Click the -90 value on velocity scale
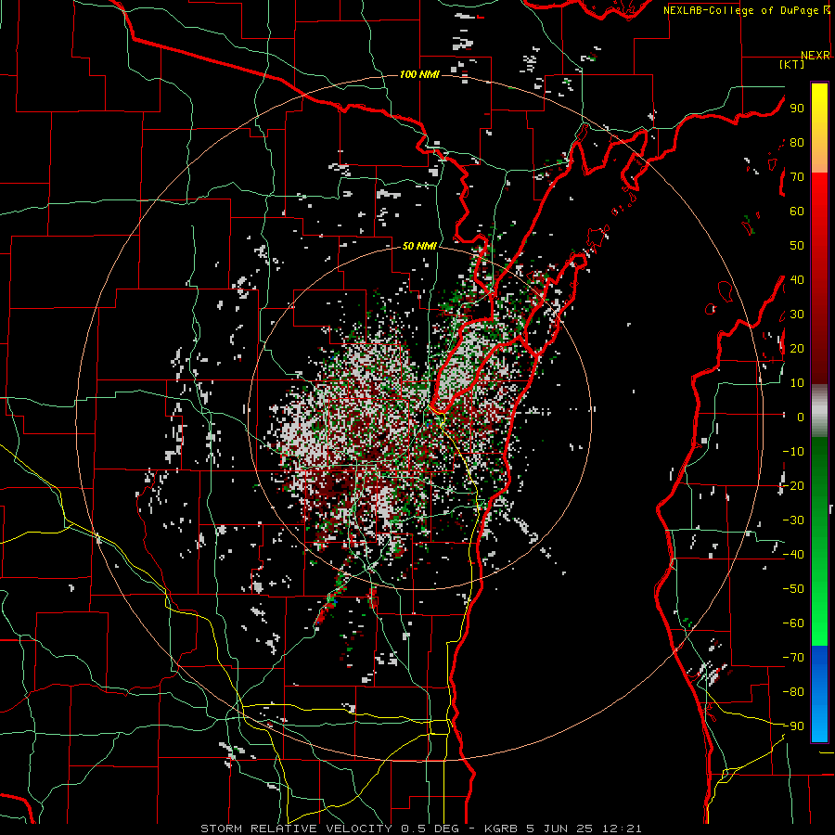The height and width of the screenshot is (835, 835). (793, 726)
